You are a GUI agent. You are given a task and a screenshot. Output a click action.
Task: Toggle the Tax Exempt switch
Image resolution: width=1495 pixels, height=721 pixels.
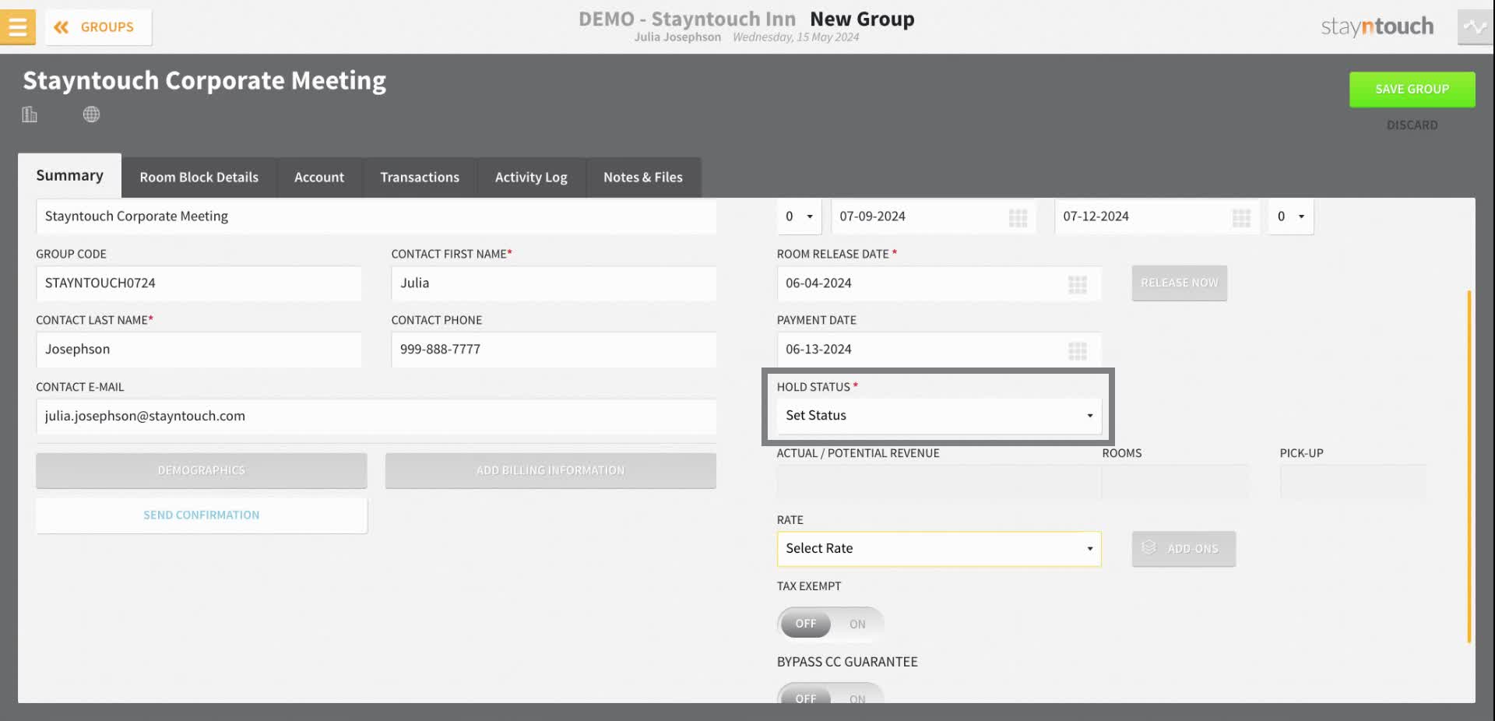point(831,624)
